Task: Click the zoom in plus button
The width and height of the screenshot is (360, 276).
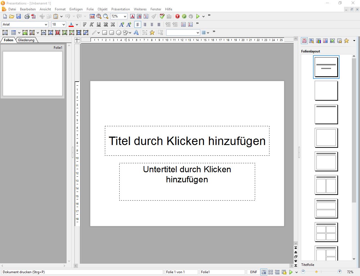Action: pyautogui.click(x=339, y=272)
